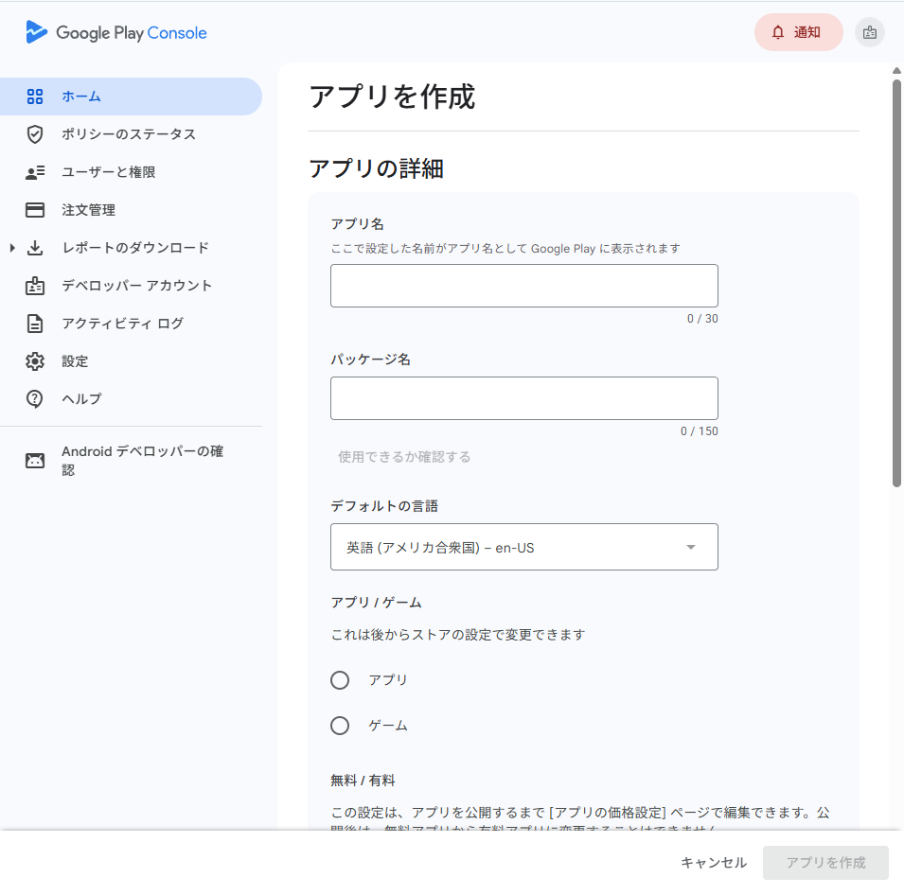Click the notification bell icon

pyautogui.click(x=778, y=32)
